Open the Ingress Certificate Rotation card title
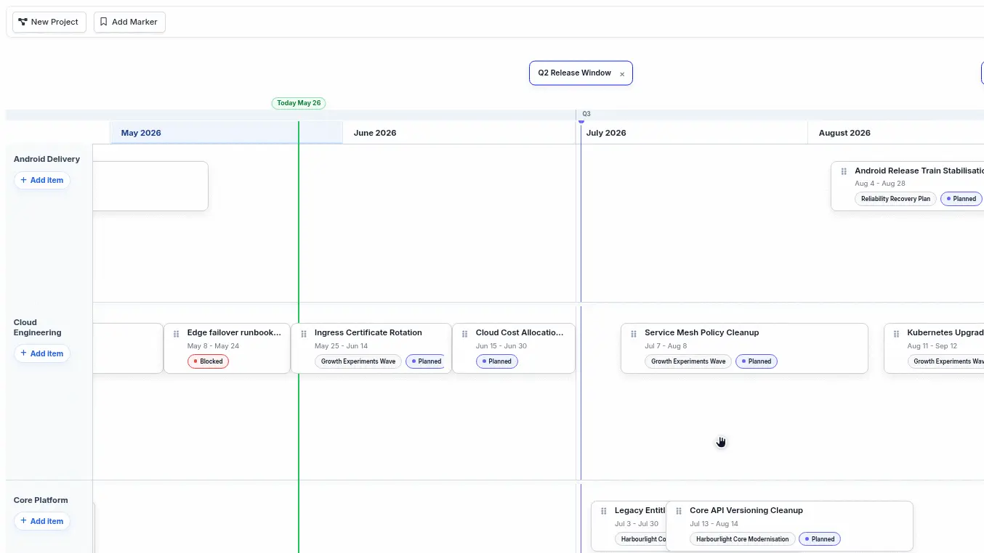Image resolution: width=984 pixels, height=553 pixels. tap(368, 332)
